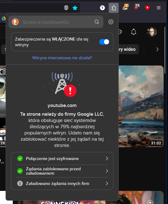This screenshot has height=204, width=168.
Task: Click the YouTube page vertical scrollbar
Action: [165, 50]
